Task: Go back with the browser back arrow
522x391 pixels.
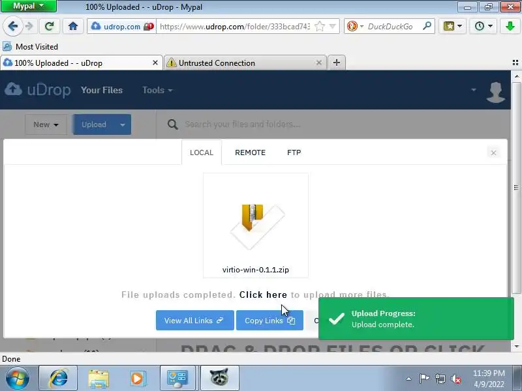Action: 12,26
